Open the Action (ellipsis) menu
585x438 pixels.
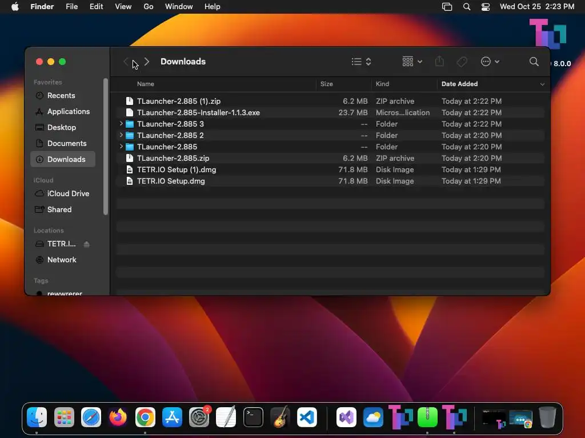click(x=490, y=62)
